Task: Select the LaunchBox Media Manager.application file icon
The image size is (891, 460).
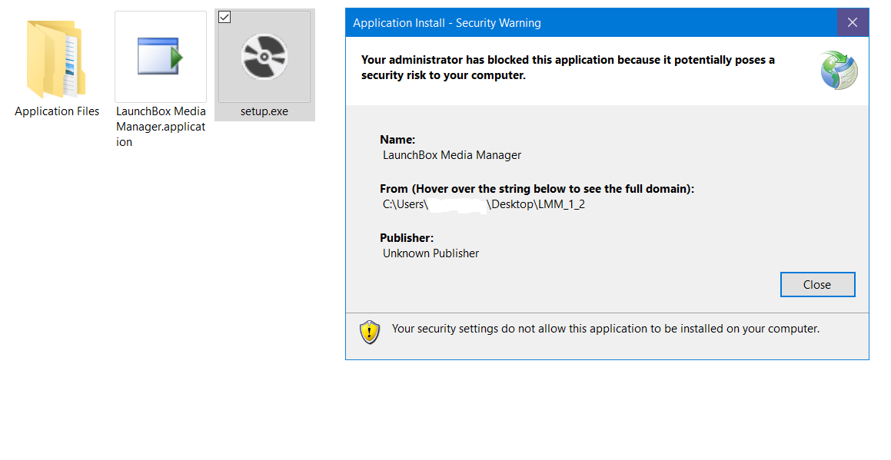Action: pyautogui.click(x=160, y=56)
